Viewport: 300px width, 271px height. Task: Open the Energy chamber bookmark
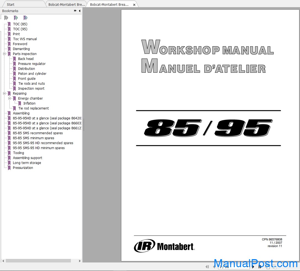30,98
